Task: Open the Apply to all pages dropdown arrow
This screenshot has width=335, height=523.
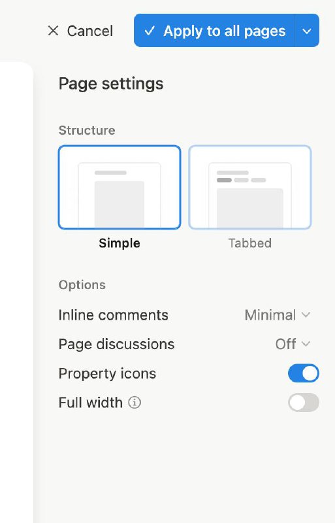Action: click(307, 31)
